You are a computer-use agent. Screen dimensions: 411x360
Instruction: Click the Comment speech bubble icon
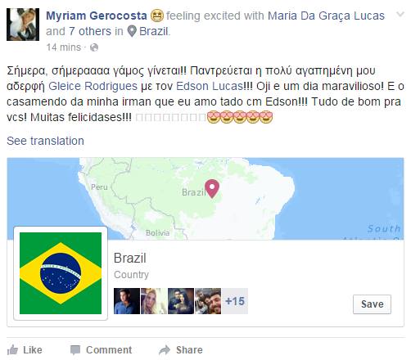(x=75, y=349)
